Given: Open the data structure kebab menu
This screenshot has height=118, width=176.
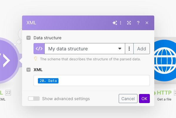Looking at the screenshot, I should click(x=129, y=49).
